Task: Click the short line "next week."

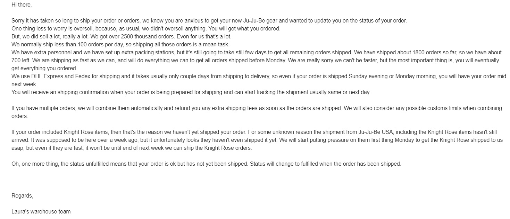Action: point(24,84)
